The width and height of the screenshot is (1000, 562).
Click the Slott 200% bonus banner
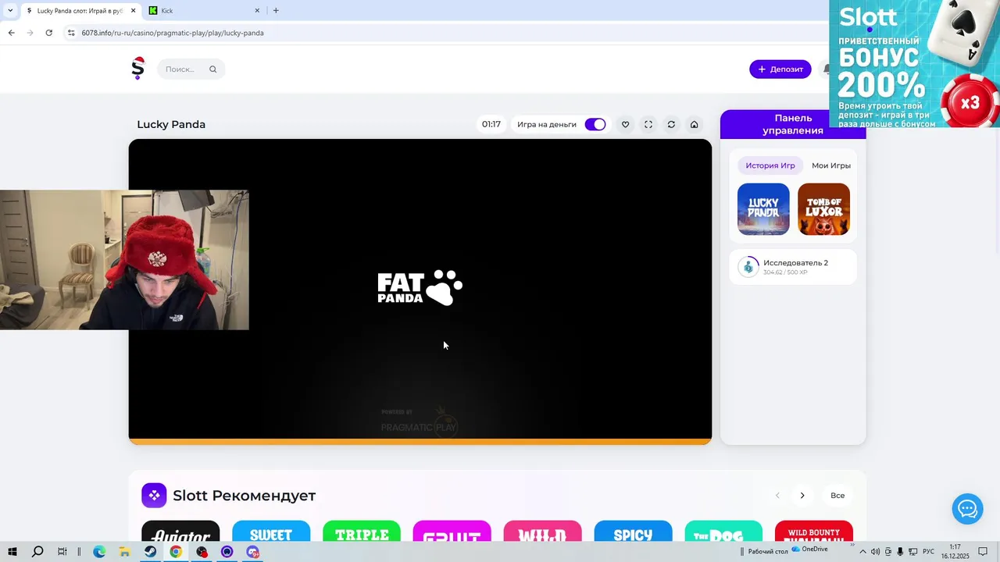pyautogui.click(x=914, y=63)
